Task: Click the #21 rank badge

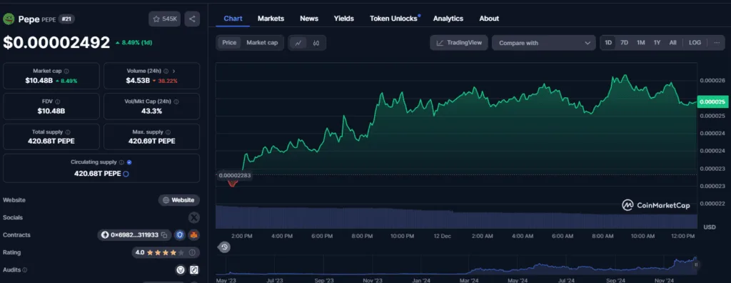Action: coord(66,19)
